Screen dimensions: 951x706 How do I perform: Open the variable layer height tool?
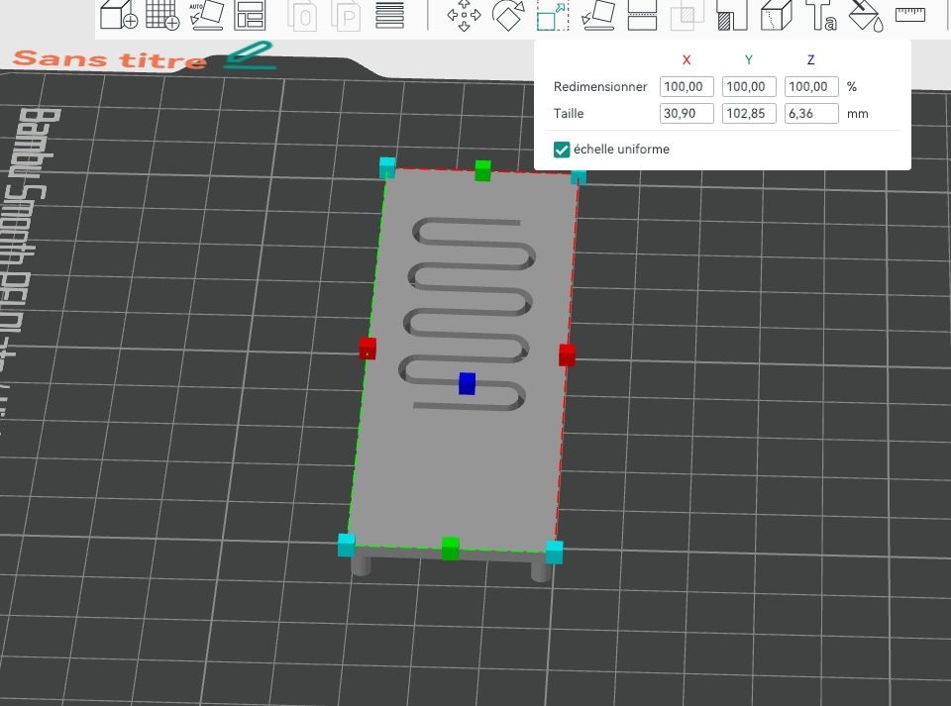(x=390, y=14)
